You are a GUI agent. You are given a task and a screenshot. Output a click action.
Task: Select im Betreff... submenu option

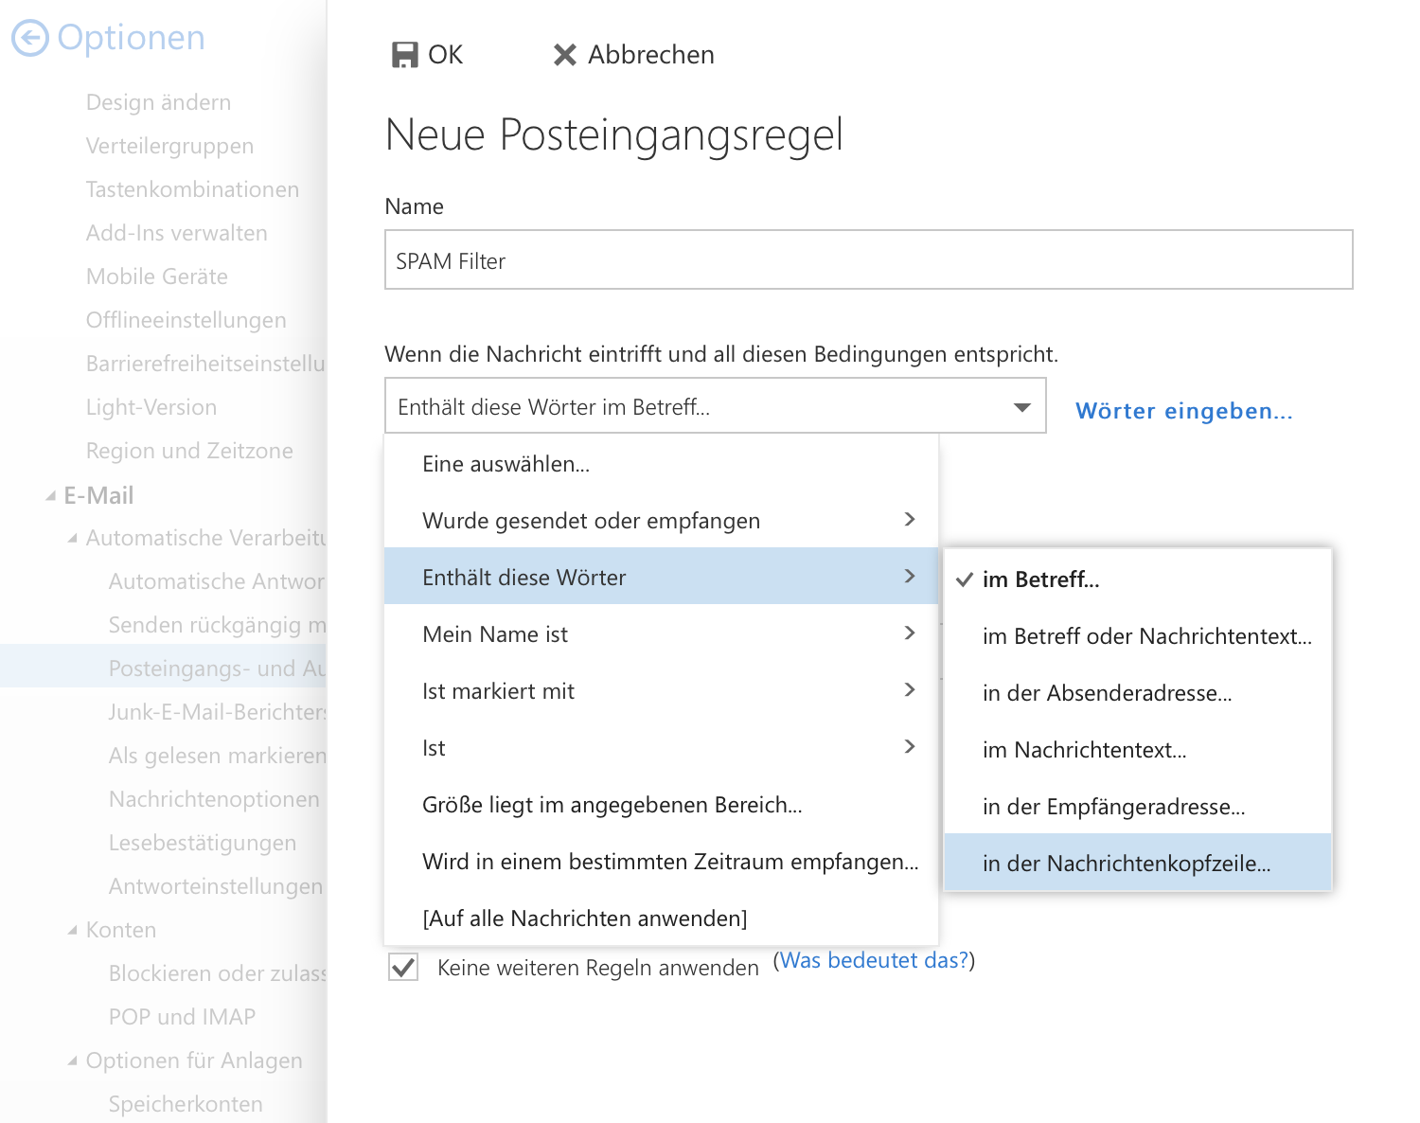point(1138,579)
